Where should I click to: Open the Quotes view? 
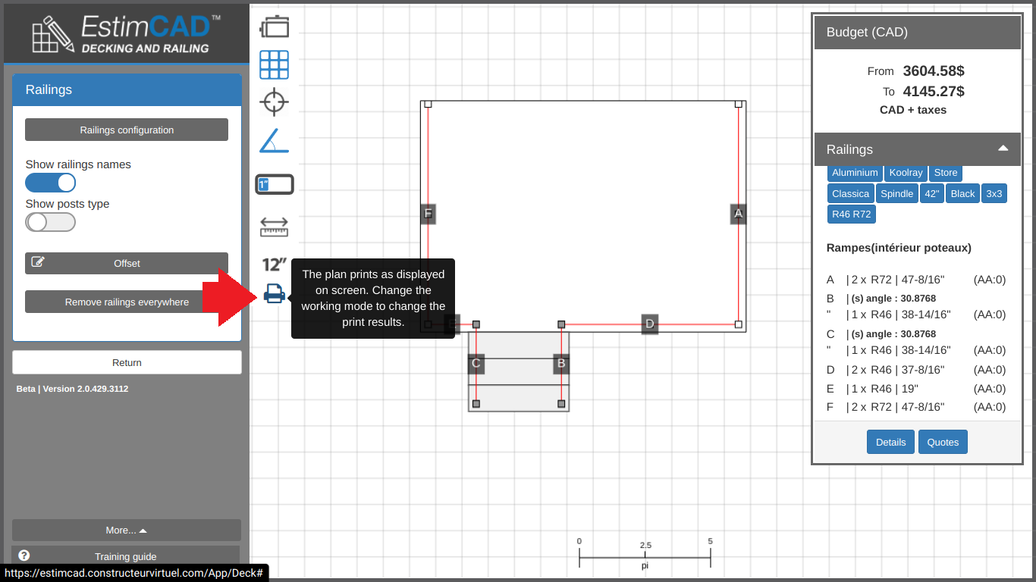click(943, 443)
